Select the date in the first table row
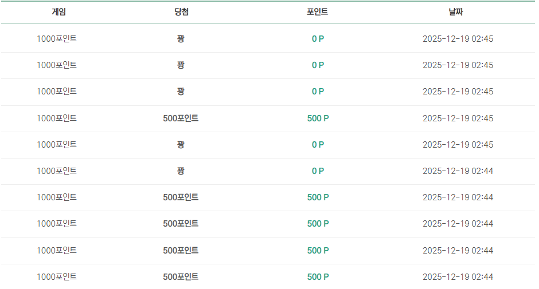The image size is (539, 289). coord(458,39)
